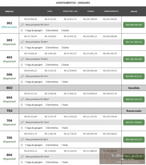This screenshot has height=165, width=146.
Task: Click the Wallisson Cardoso watermark logo
Action: pyautogui.click(x=122, y=156)
